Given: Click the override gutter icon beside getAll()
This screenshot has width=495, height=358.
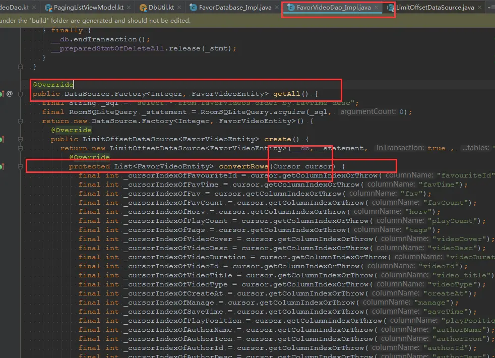Looking at the screenshot, I should (2, 94).
